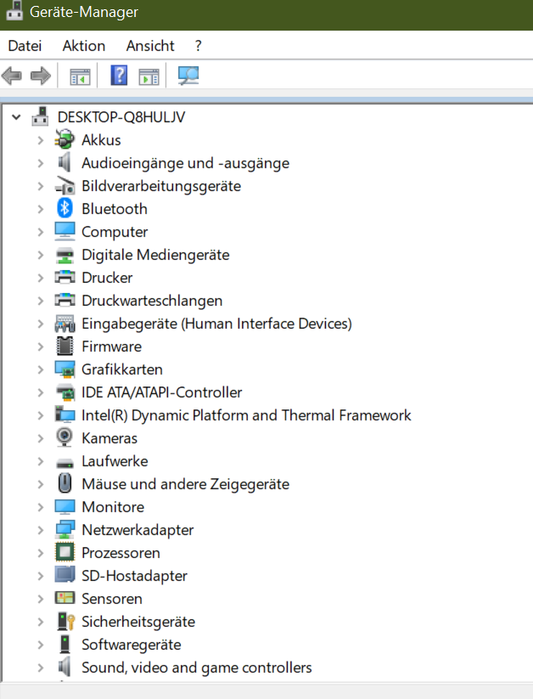Select the Sensoren label
The width and height of the screenshot is (533, 699).
pyautogui.click(x=112, y=599)
